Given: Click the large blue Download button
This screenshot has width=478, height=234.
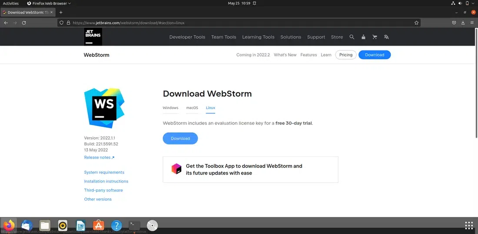Looking at the screenshot, I should pos(180,138).
